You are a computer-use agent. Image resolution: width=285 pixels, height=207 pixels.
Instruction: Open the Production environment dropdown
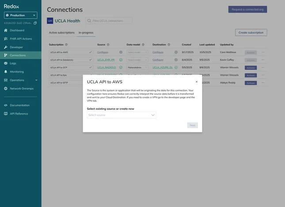[x=21, y=15]
